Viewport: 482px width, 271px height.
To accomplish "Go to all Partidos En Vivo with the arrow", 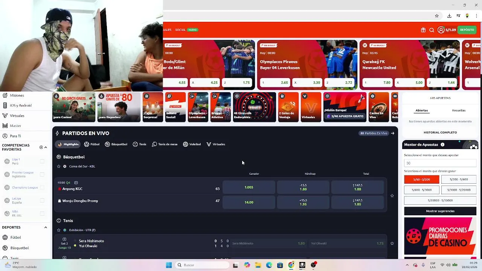I will pyautogui.click(x=393, y=133).
